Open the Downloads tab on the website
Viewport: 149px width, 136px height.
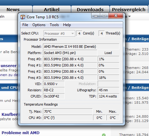(x=90, y=10)
